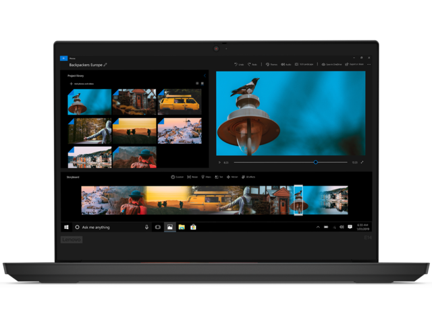The image size is (432, 324).
Task: Click Save to OneDrive in toolbar
Action: [x=330, y=65]
